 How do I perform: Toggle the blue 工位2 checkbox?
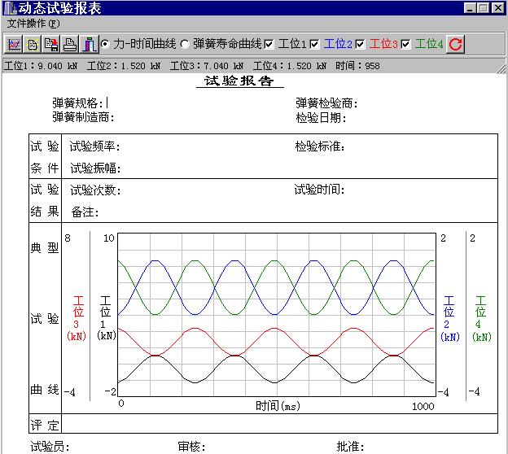tap(314, 44)
